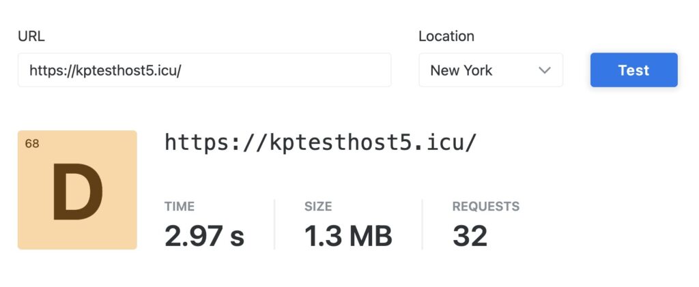This screenshot has width=699, height=287.
Task: Click the URL field label
Action: (31, 36)
